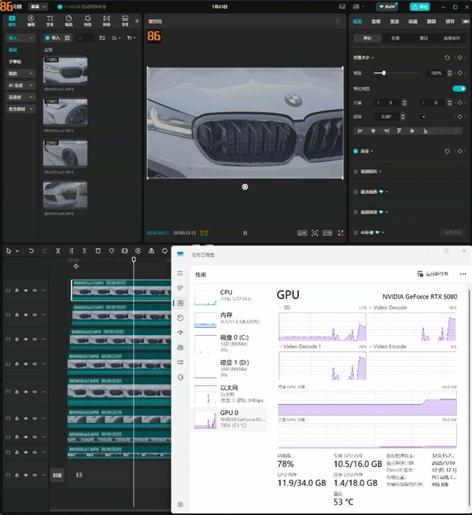Viewport: 472px width, 515px height.
Task: Enable the AI enhancement checkbox at the bottom of the properties panel
Action: click(356, 233)
